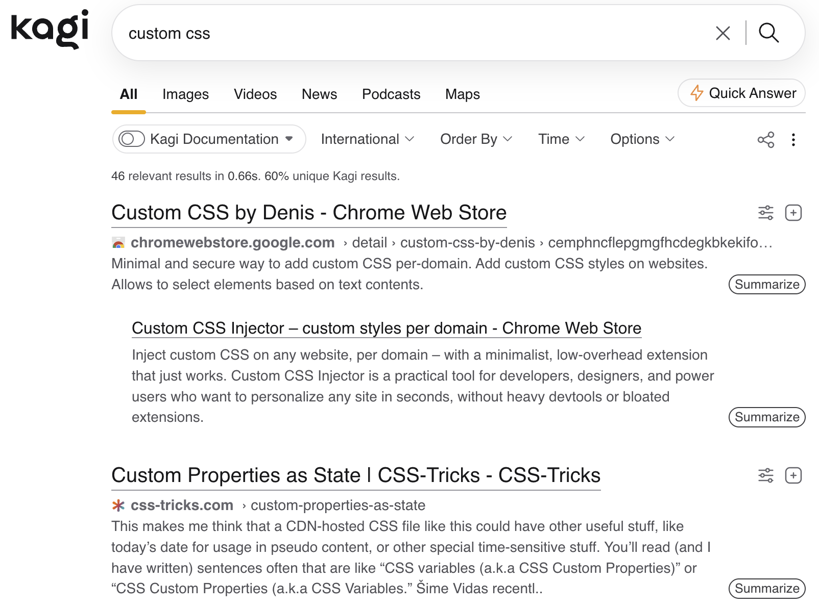Summarize the Custom CSS by Denis result
Viewport: 819px width, 608px height.
tap(766, 284)
